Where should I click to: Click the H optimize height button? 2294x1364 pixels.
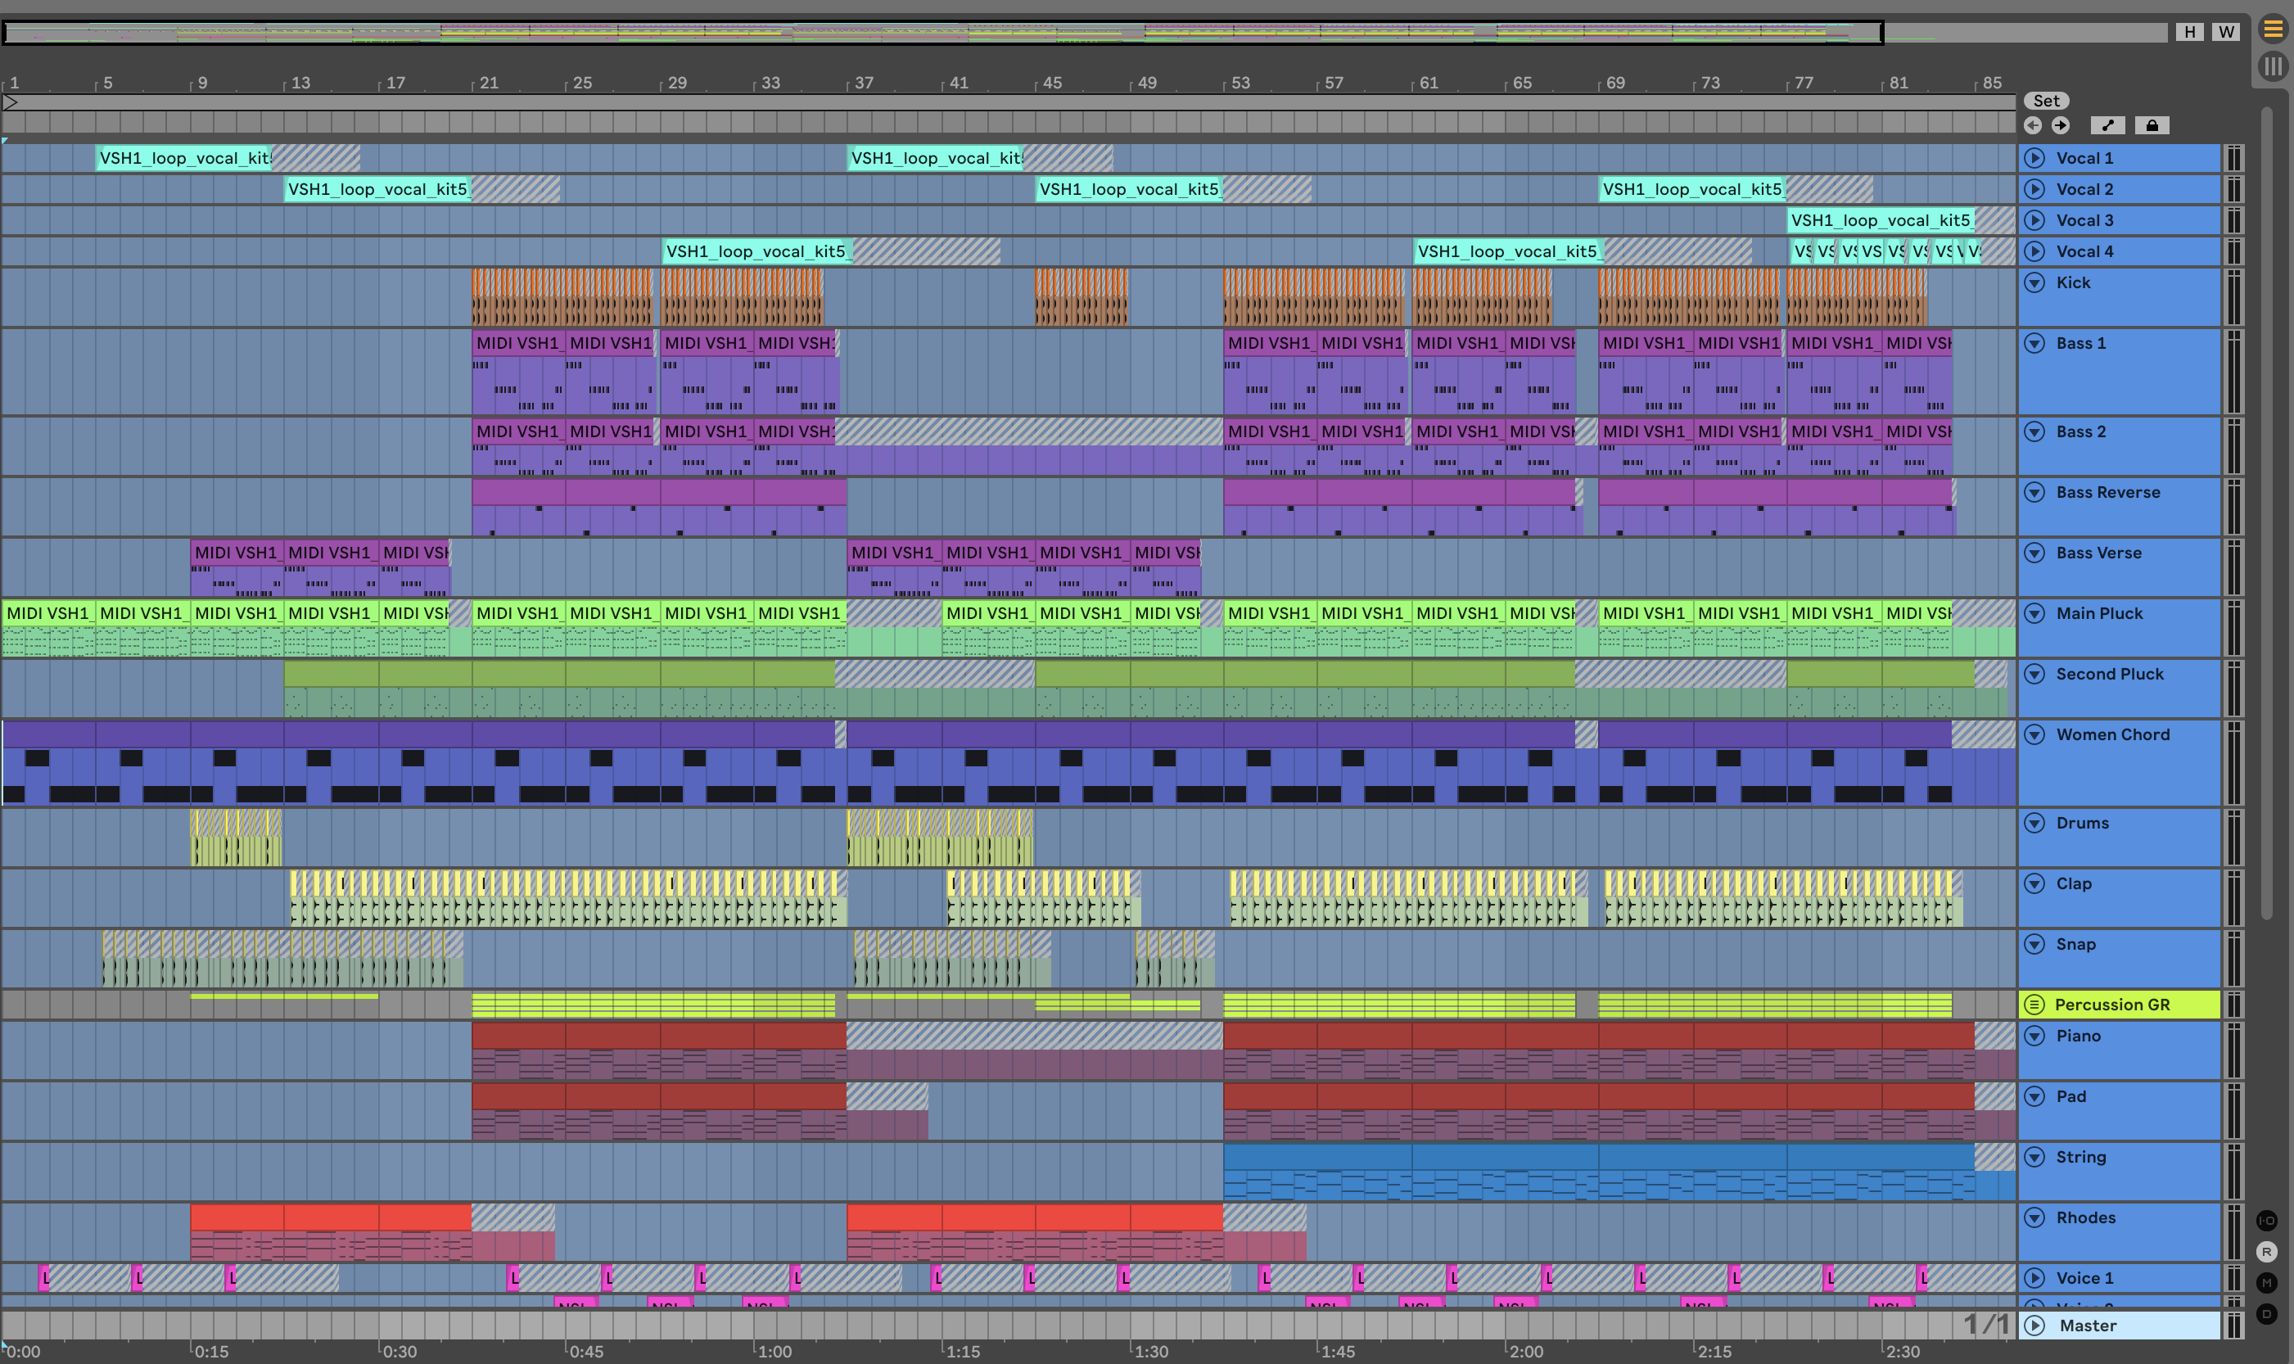[2190, 32]
